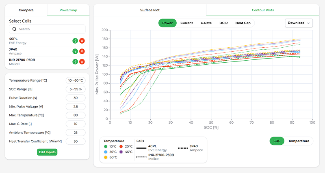Click the cell search input field
Screen dimensions: 325x173
[51, 29]
